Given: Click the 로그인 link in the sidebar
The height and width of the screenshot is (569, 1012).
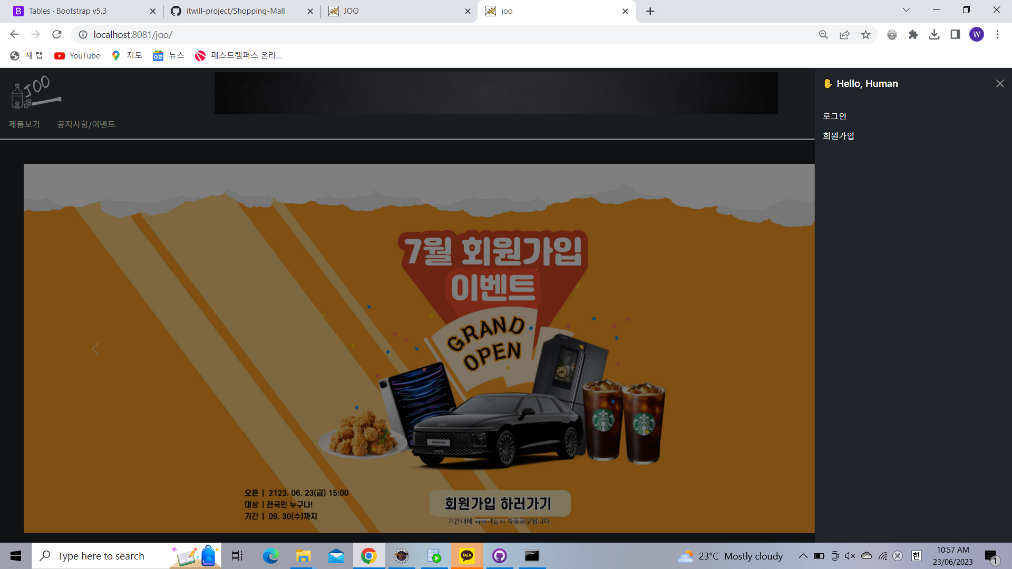Looking at the screenshot, I should pyautogui.click(x=834, y=116).
